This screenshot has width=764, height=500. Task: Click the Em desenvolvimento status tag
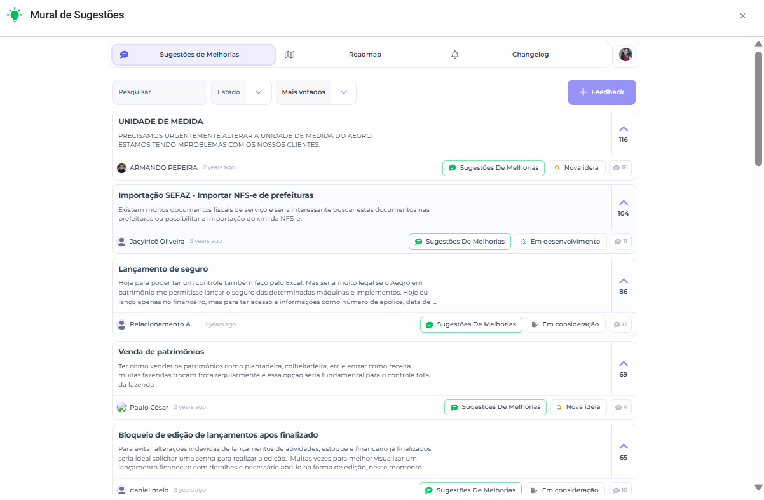(560, 242)
